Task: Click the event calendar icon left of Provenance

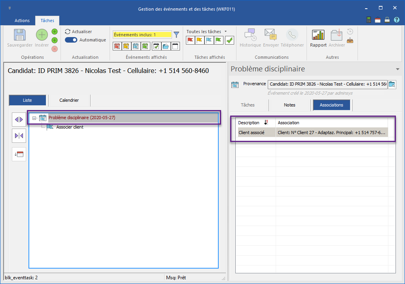Action: [235, 84]
